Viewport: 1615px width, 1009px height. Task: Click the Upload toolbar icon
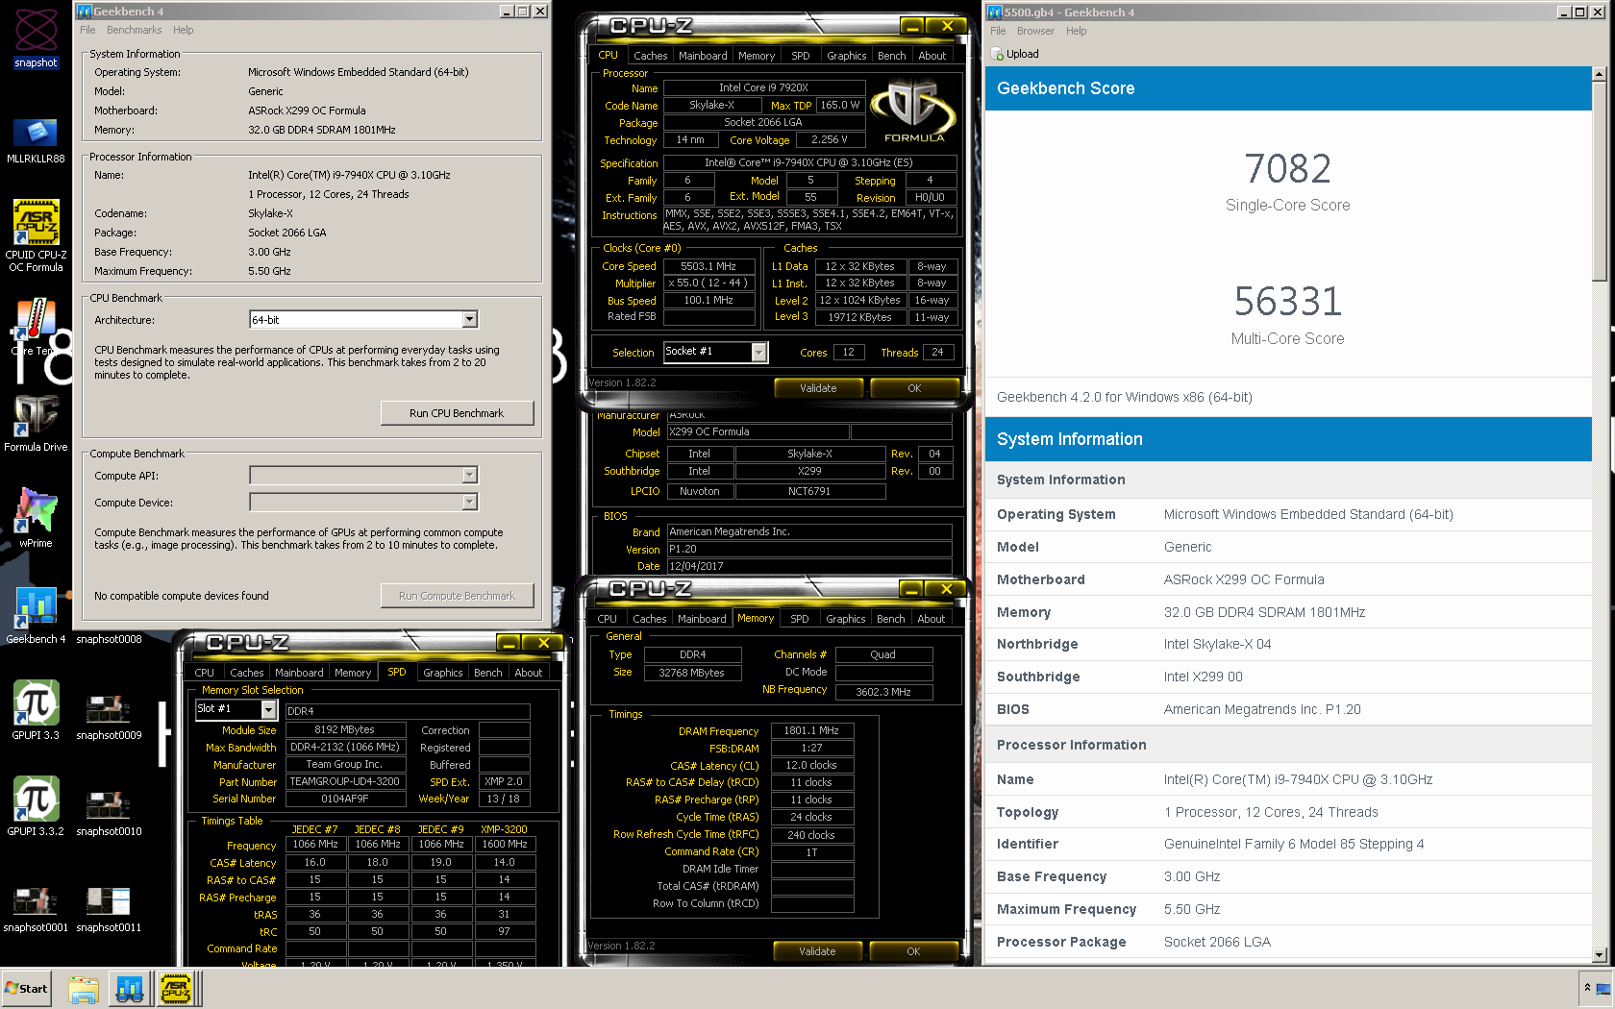pos(1015,54)
